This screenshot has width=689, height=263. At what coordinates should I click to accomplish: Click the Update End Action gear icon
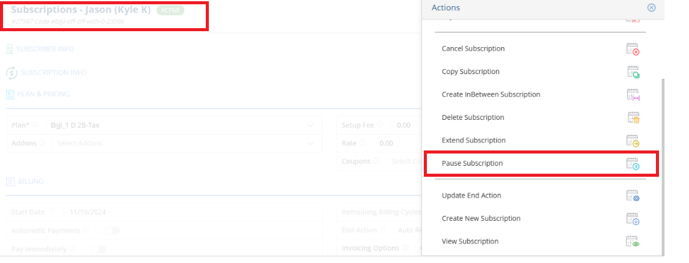[633, 195]
